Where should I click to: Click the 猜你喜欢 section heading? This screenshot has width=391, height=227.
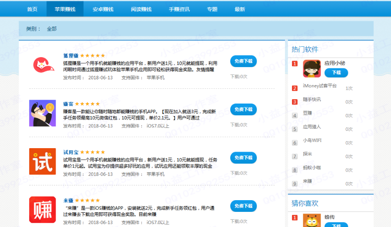pyautogui.click(x=305, y=203)
